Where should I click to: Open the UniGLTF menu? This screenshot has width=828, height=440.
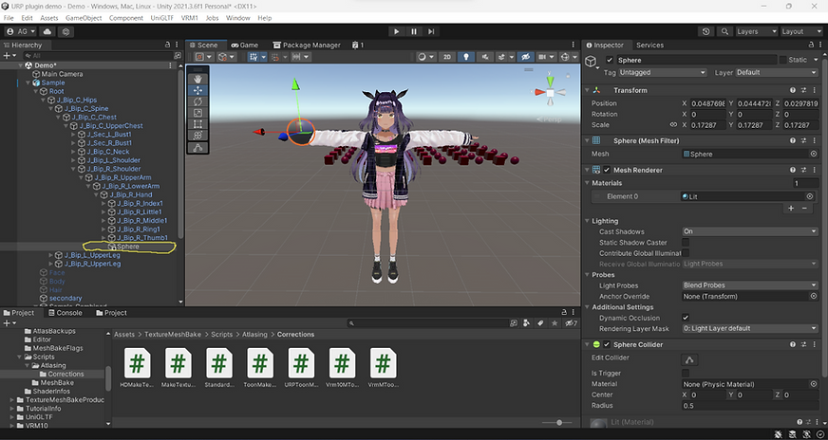point(162,18)
